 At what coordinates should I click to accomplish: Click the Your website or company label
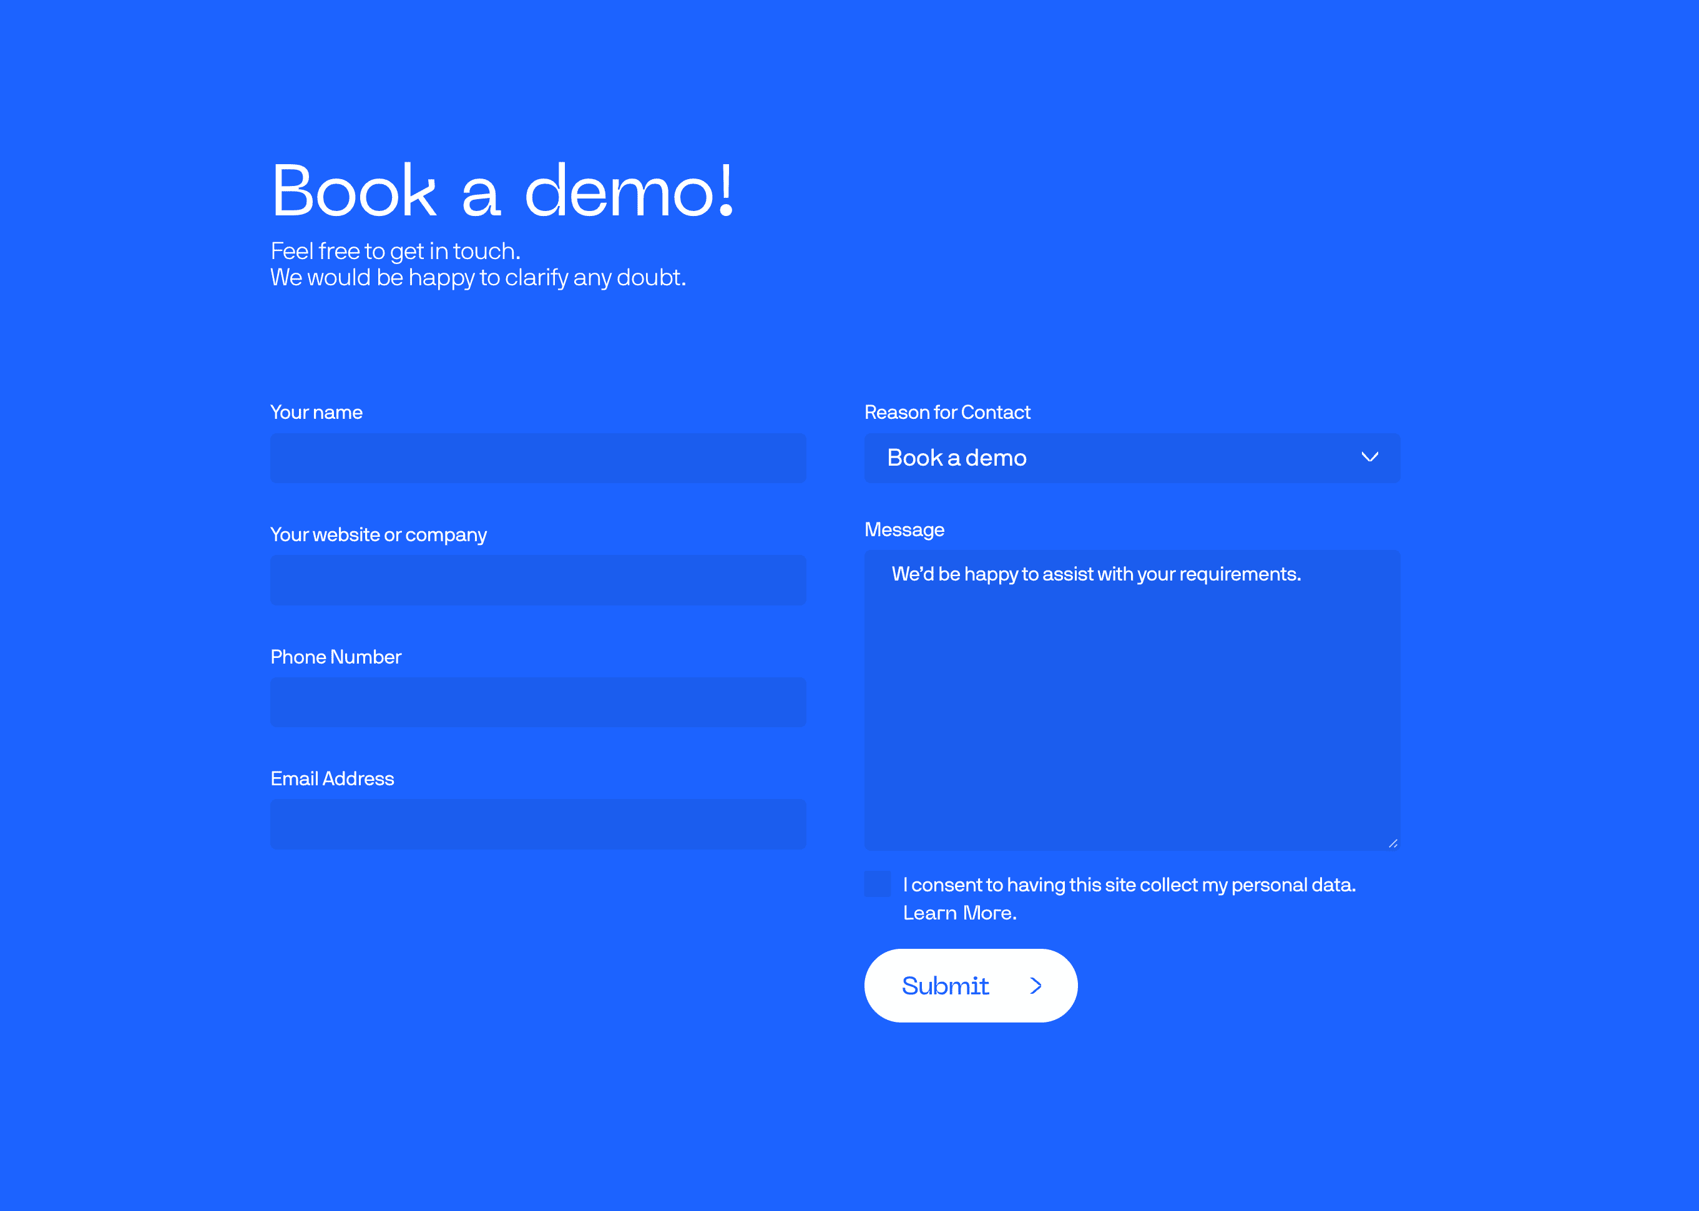(378, 535)
